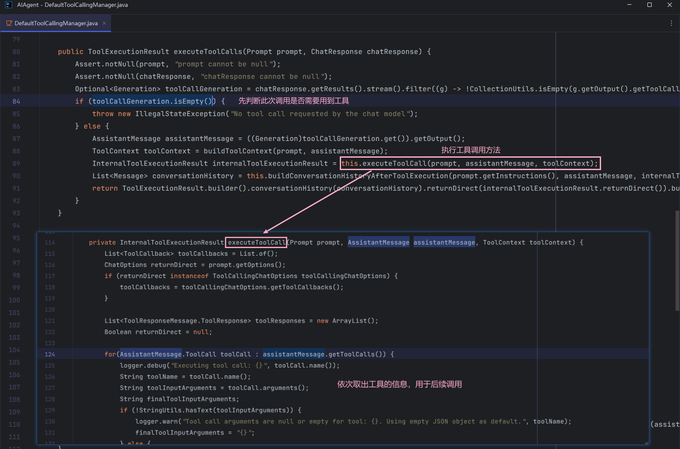The image size is (680, 449).
Task: Select the DefaultToolCallingManager.java editor tab
Action: pyautogui.click(x=56, y=23)
